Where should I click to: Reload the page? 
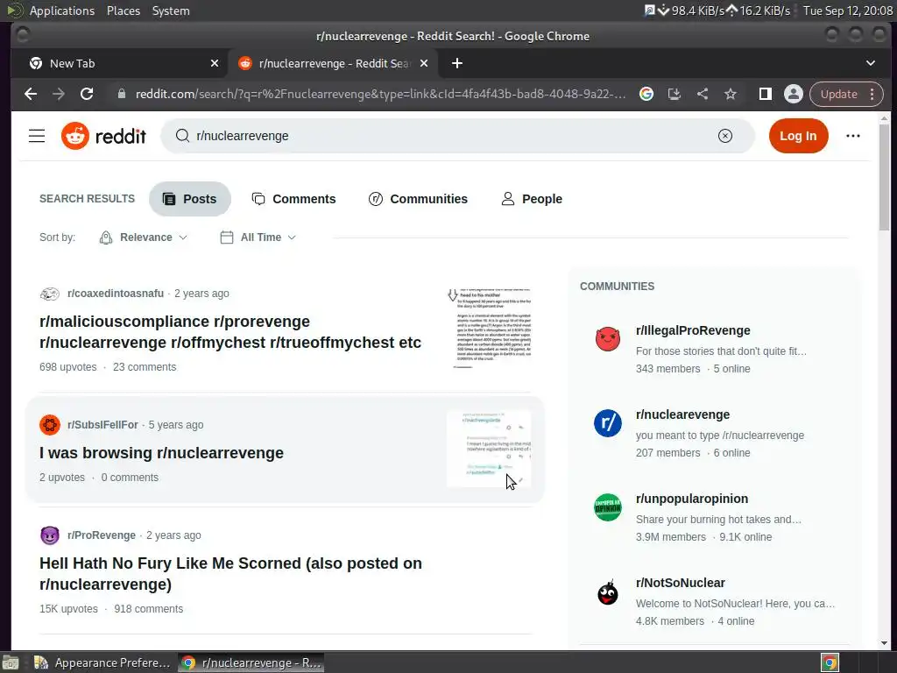coord(87,94)
